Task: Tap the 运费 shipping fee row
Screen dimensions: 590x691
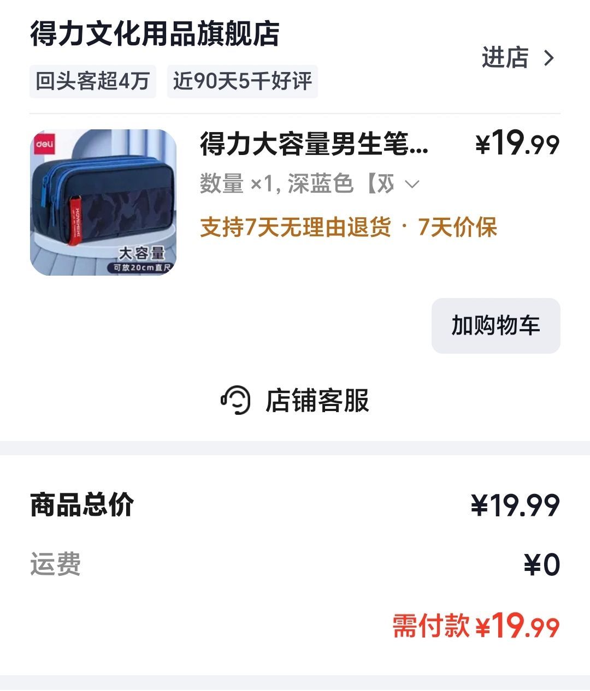Action: [295, 564]
